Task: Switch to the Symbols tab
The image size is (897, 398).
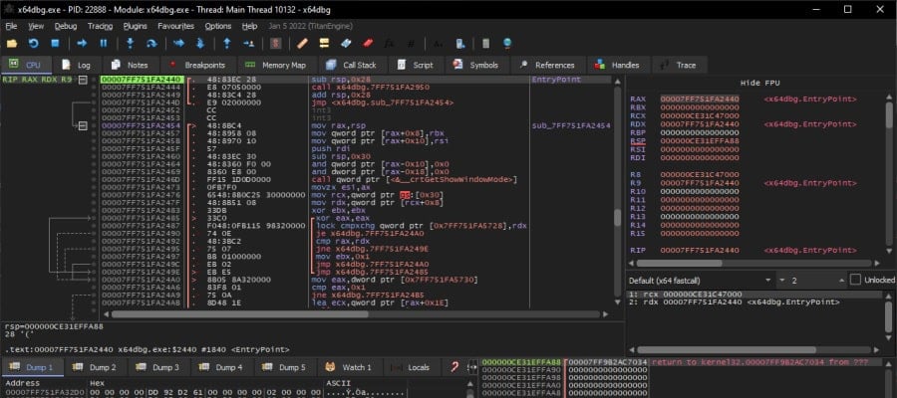Action: [x=476, y=65]
